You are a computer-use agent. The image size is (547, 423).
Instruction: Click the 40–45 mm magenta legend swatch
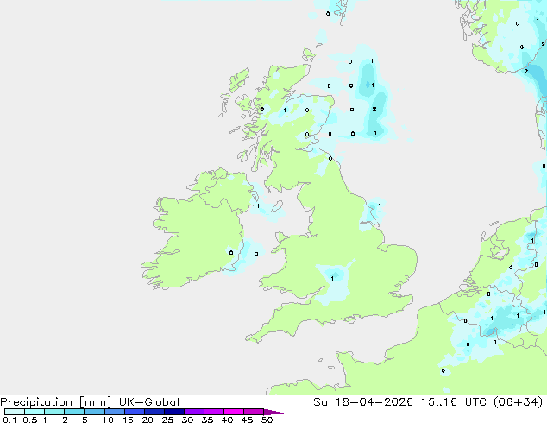[234, 412]
